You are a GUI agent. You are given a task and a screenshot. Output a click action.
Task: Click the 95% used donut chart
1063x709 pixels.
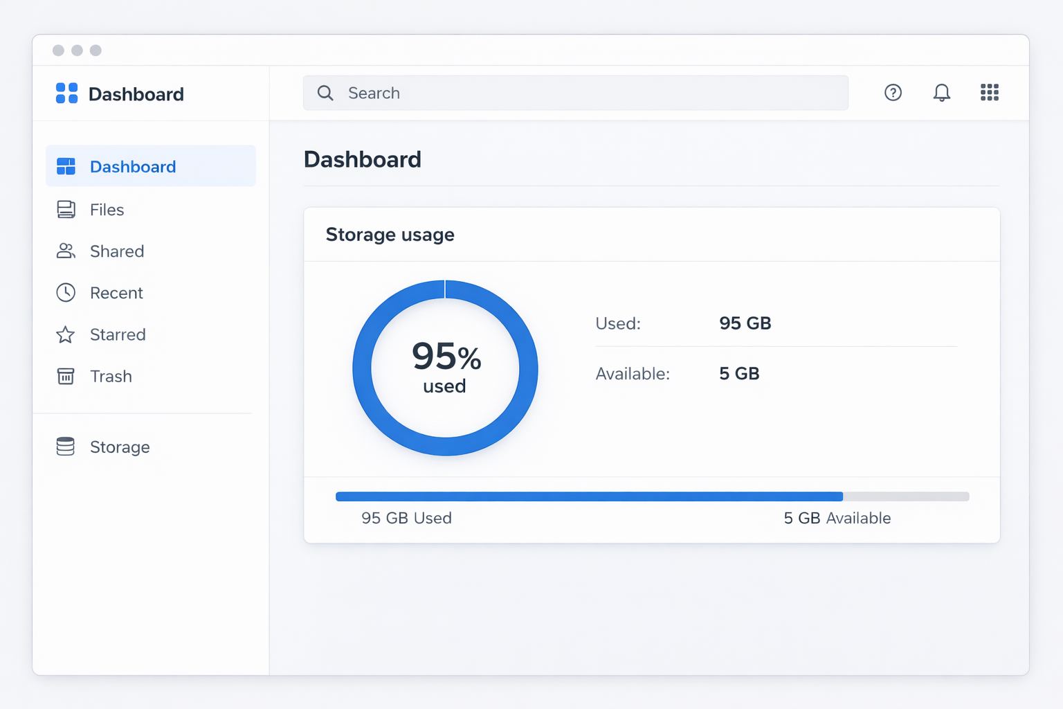coord(445,368)
